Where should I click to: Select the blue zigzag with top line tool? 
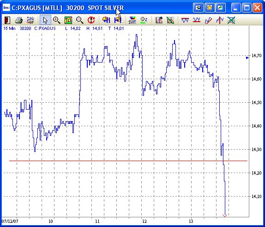(x=185, y=20)
